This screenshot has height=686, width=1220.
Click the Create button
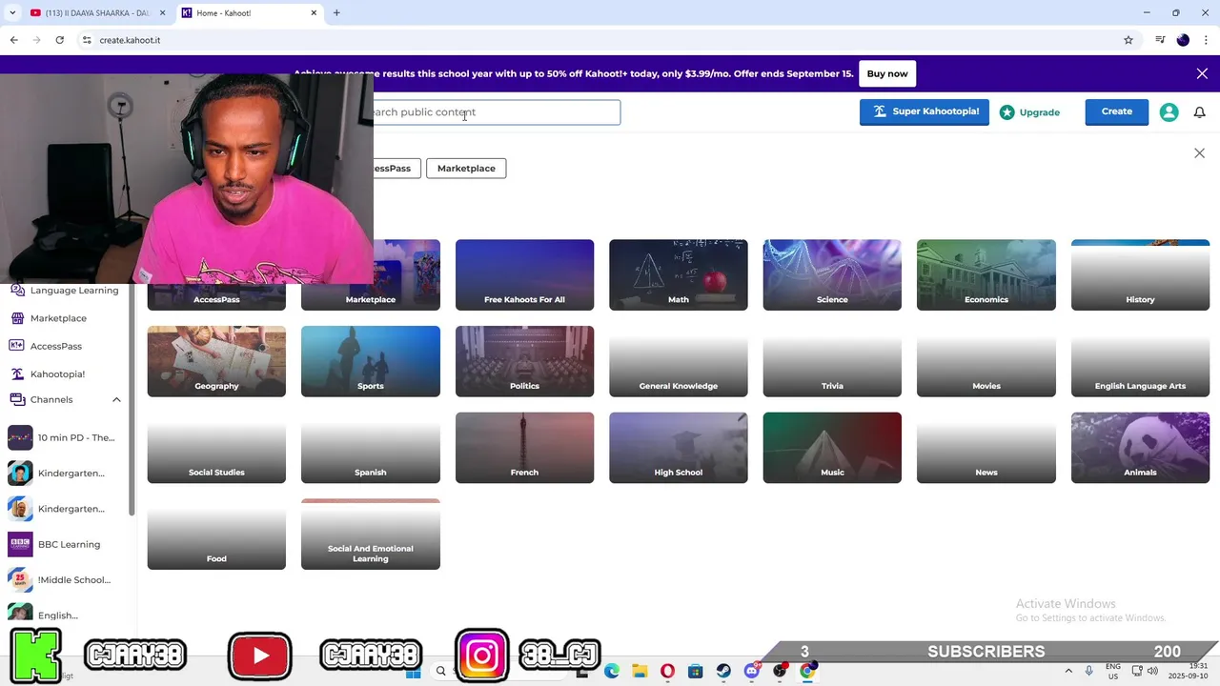pyautogui.click(x=1116, y=111)
